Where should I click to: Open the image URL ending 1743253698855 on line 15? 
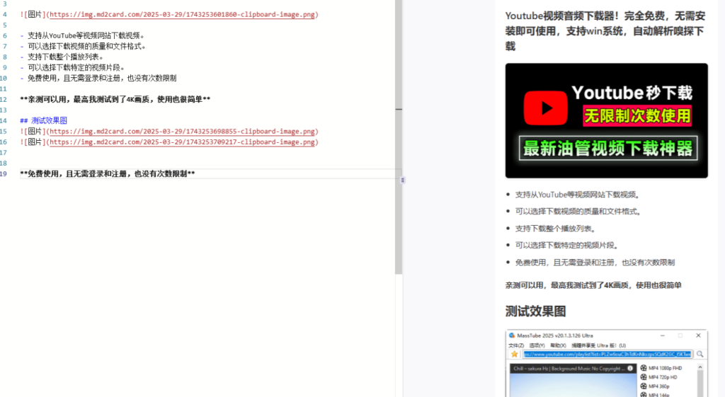(x=182, y=131)
